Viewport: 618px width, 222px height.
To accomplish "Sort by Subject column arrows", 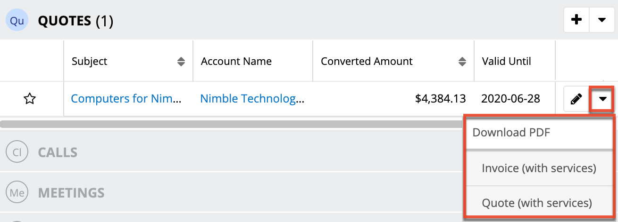I will (x=181, y=62).
